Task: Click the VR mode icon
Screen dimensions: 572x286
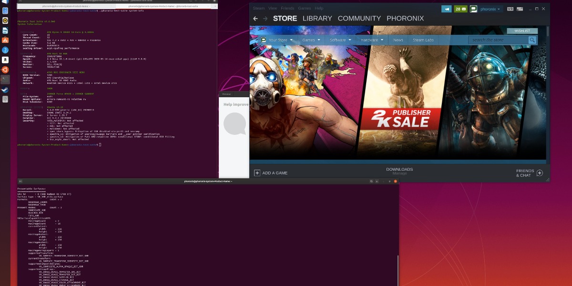Action: click(510, 9)
